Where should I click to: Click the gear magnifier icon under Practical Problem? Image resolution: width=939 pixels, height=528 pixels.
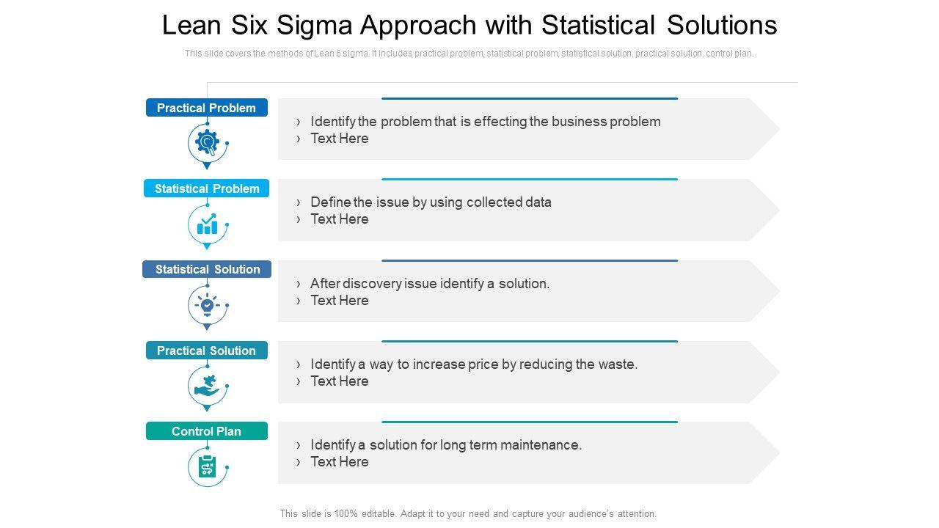207,142
